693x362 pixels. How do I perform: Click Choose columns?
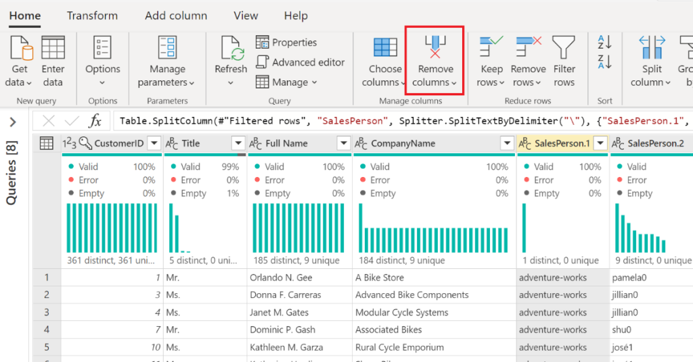[383, 61]
